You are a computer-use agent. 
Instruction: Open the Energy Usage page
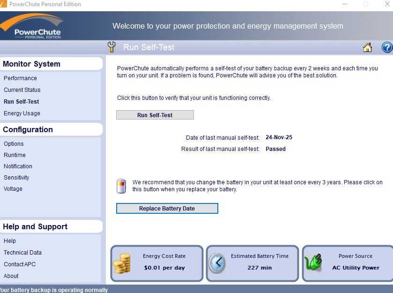click(x=22, y=113)
